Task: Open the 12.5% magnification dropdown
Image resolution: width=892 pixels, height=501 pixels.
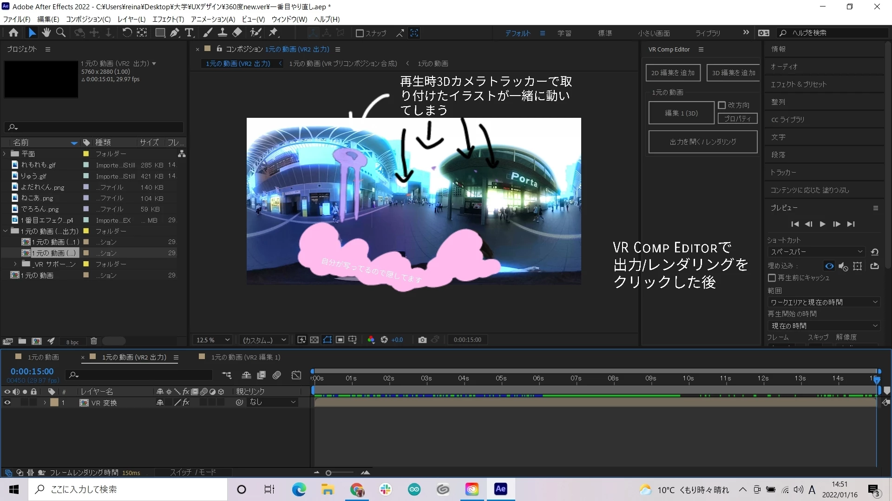Action: (x=213, y=340)
